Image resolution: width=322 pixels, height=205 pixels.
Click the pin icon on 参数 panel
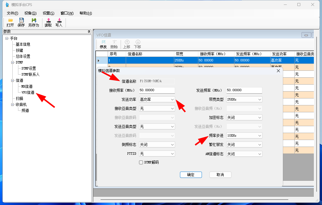pos(89,32)
